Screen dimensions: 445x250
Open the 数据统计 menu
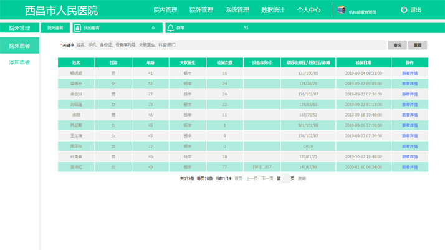272,10
